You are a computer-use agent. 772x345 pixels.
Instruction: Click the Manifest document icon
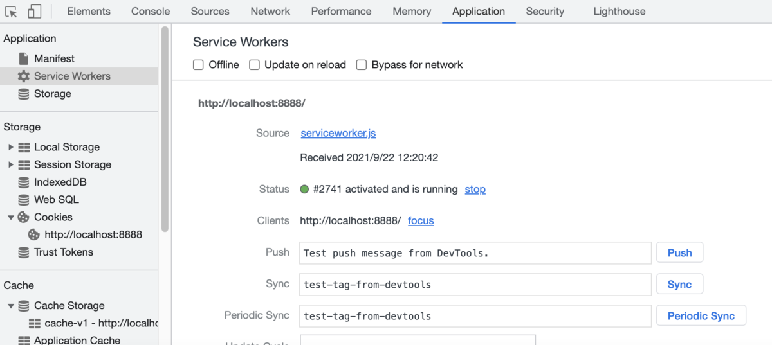(x=24, y=58)
